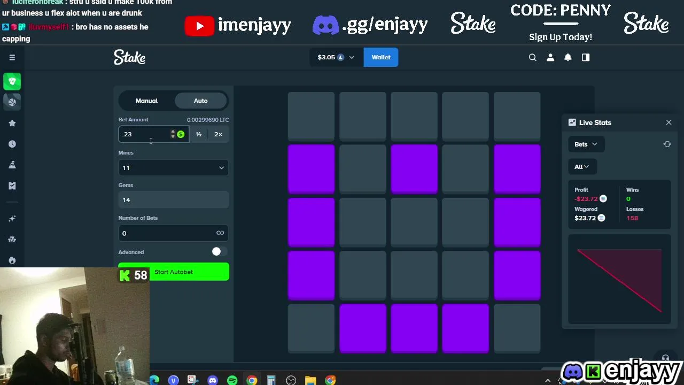The width and height of the screenshot is (684, 385).
Task: Switch to the Manual tab
Action: pos(146,101)
